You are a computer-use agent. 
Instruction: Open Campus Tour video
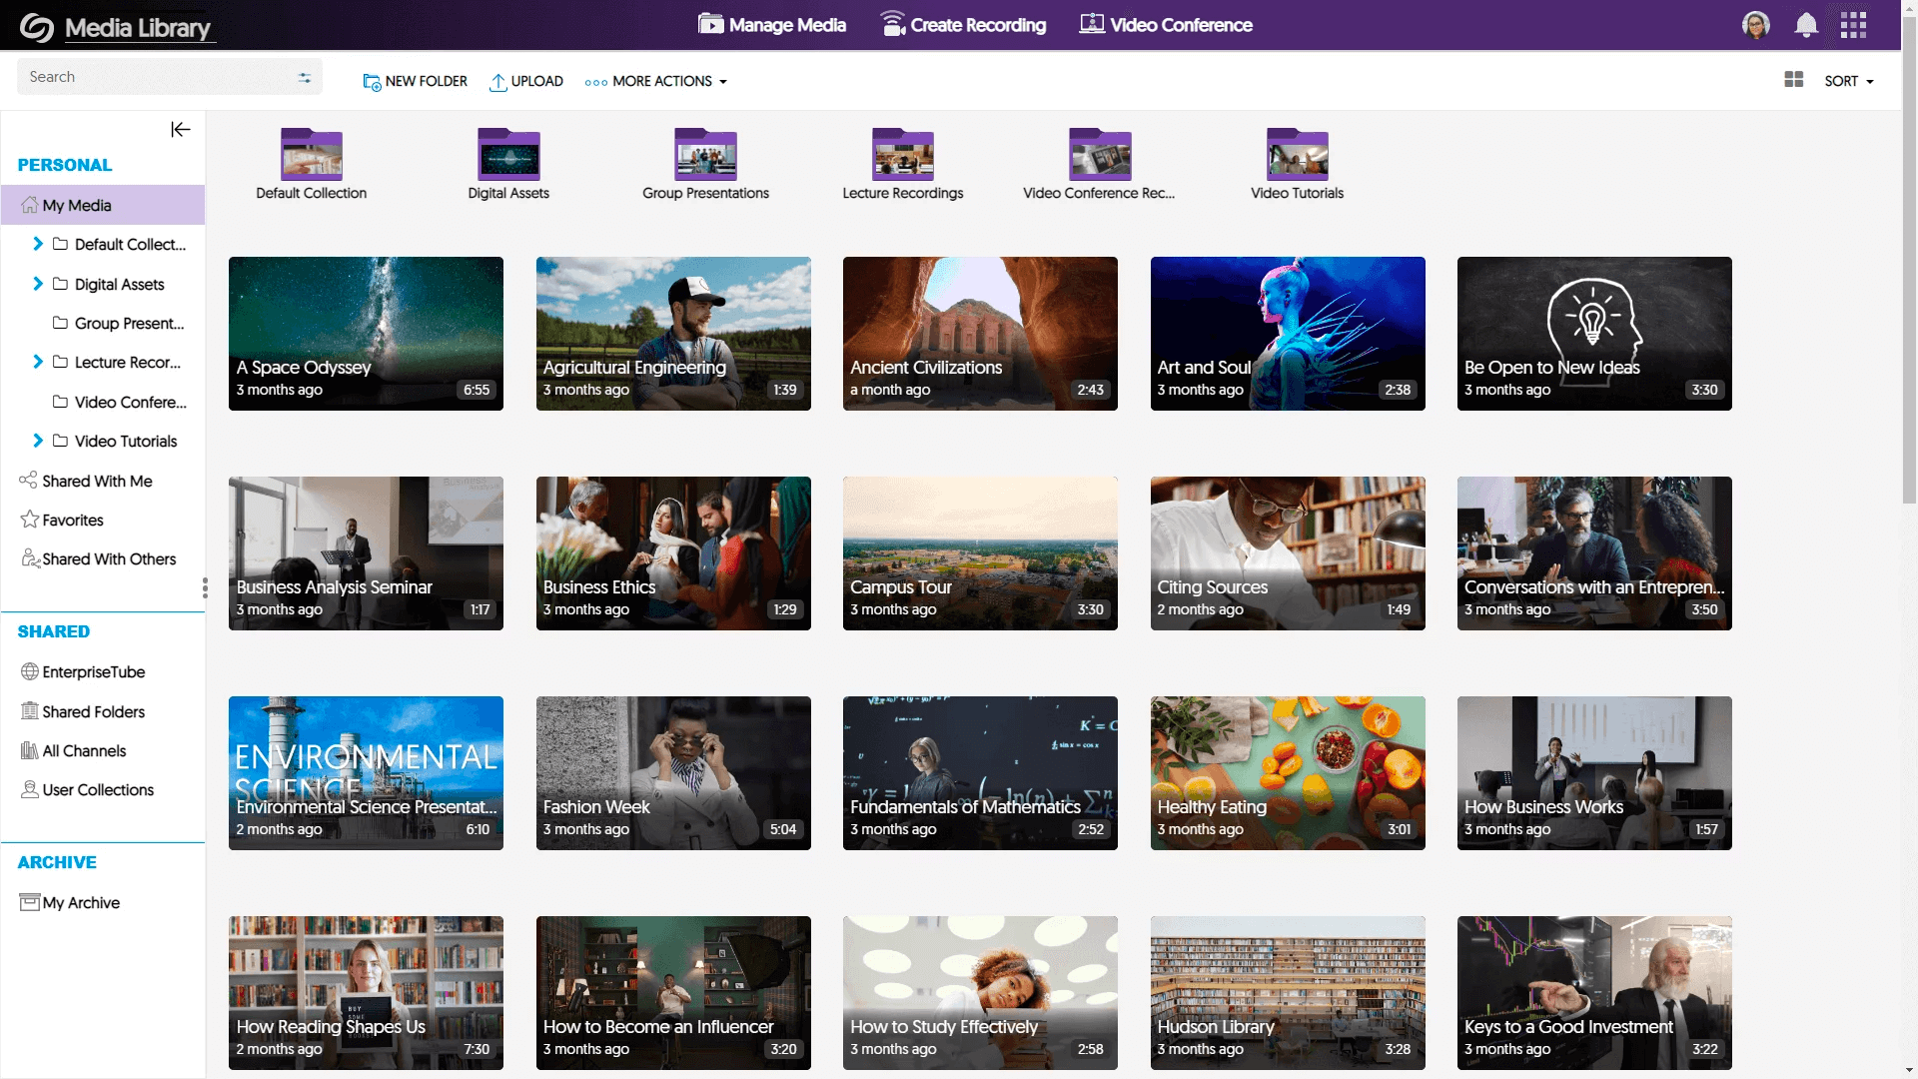coord(980,553)
